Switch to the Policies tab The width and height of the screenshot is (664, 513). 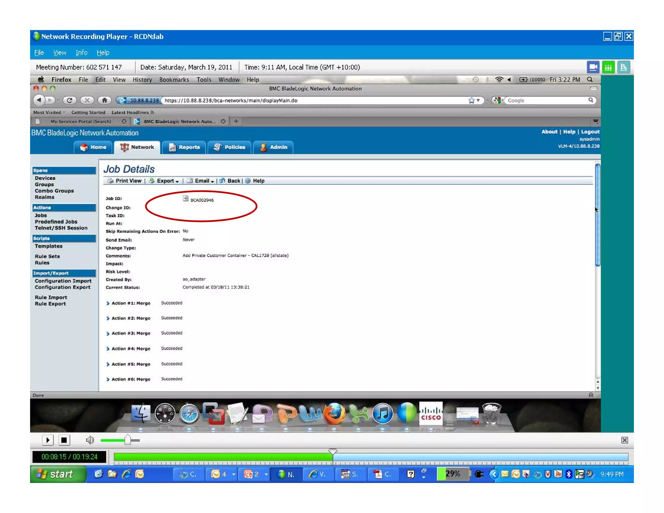coord(229,147)
